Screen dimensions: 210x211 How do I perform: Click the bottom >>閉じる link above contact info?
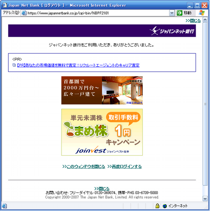(102, 189)
